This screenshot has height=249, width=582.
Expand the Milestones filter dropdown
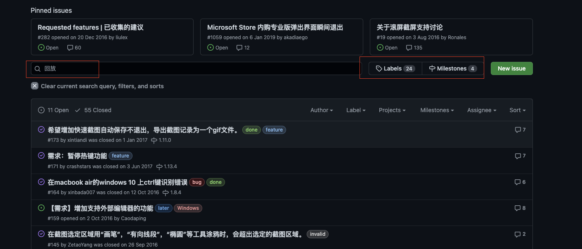point(437,110)
